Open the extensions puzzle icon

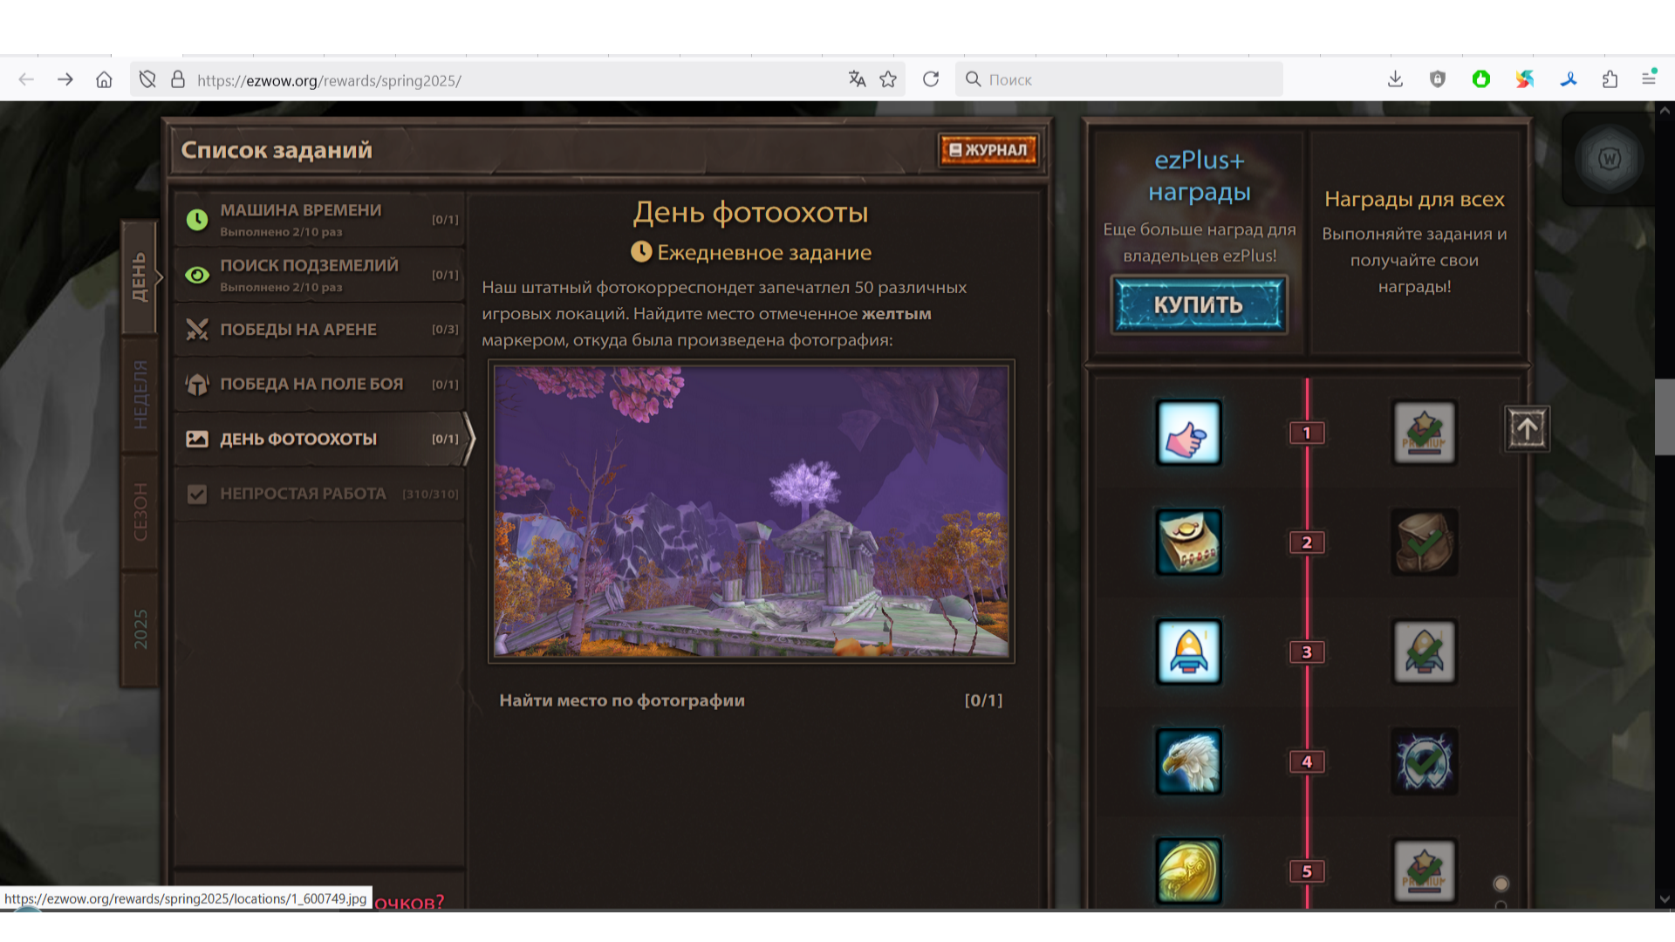pyautogui.click(x=1610, y=79)
